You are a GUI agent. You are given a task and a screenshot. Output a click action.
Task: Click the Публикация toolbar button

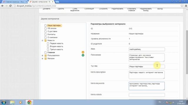89,9
